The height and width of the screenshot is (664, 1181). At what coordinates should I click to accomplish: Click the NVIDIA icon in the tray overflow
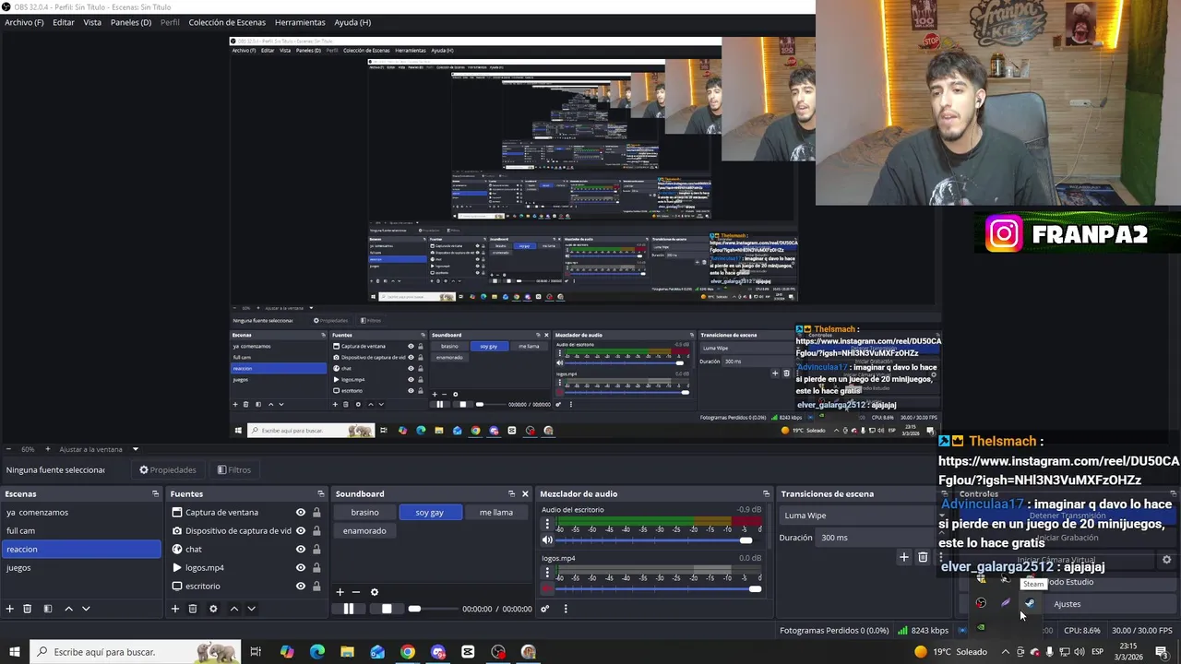point(981,627)
